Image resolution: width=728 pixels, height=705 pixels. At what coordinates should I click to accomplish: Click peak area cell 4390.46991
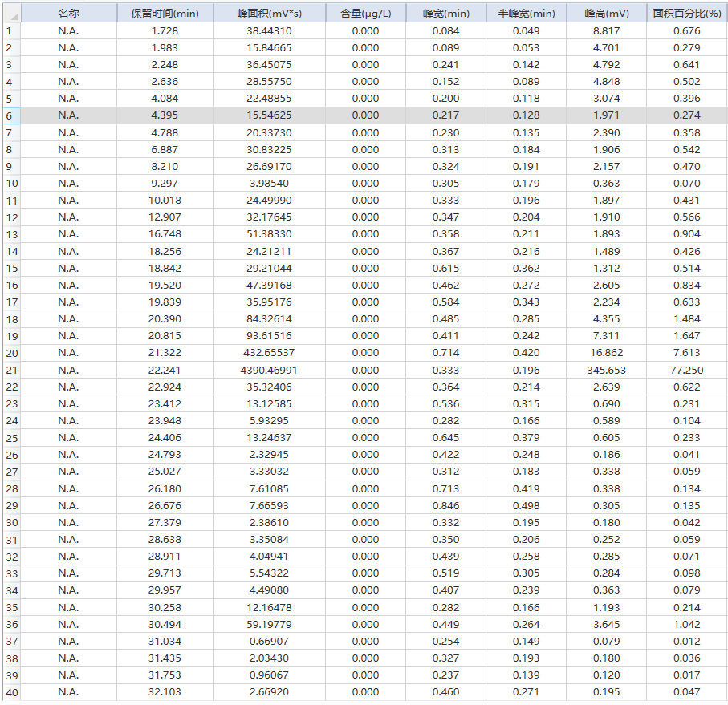point(269,370)
